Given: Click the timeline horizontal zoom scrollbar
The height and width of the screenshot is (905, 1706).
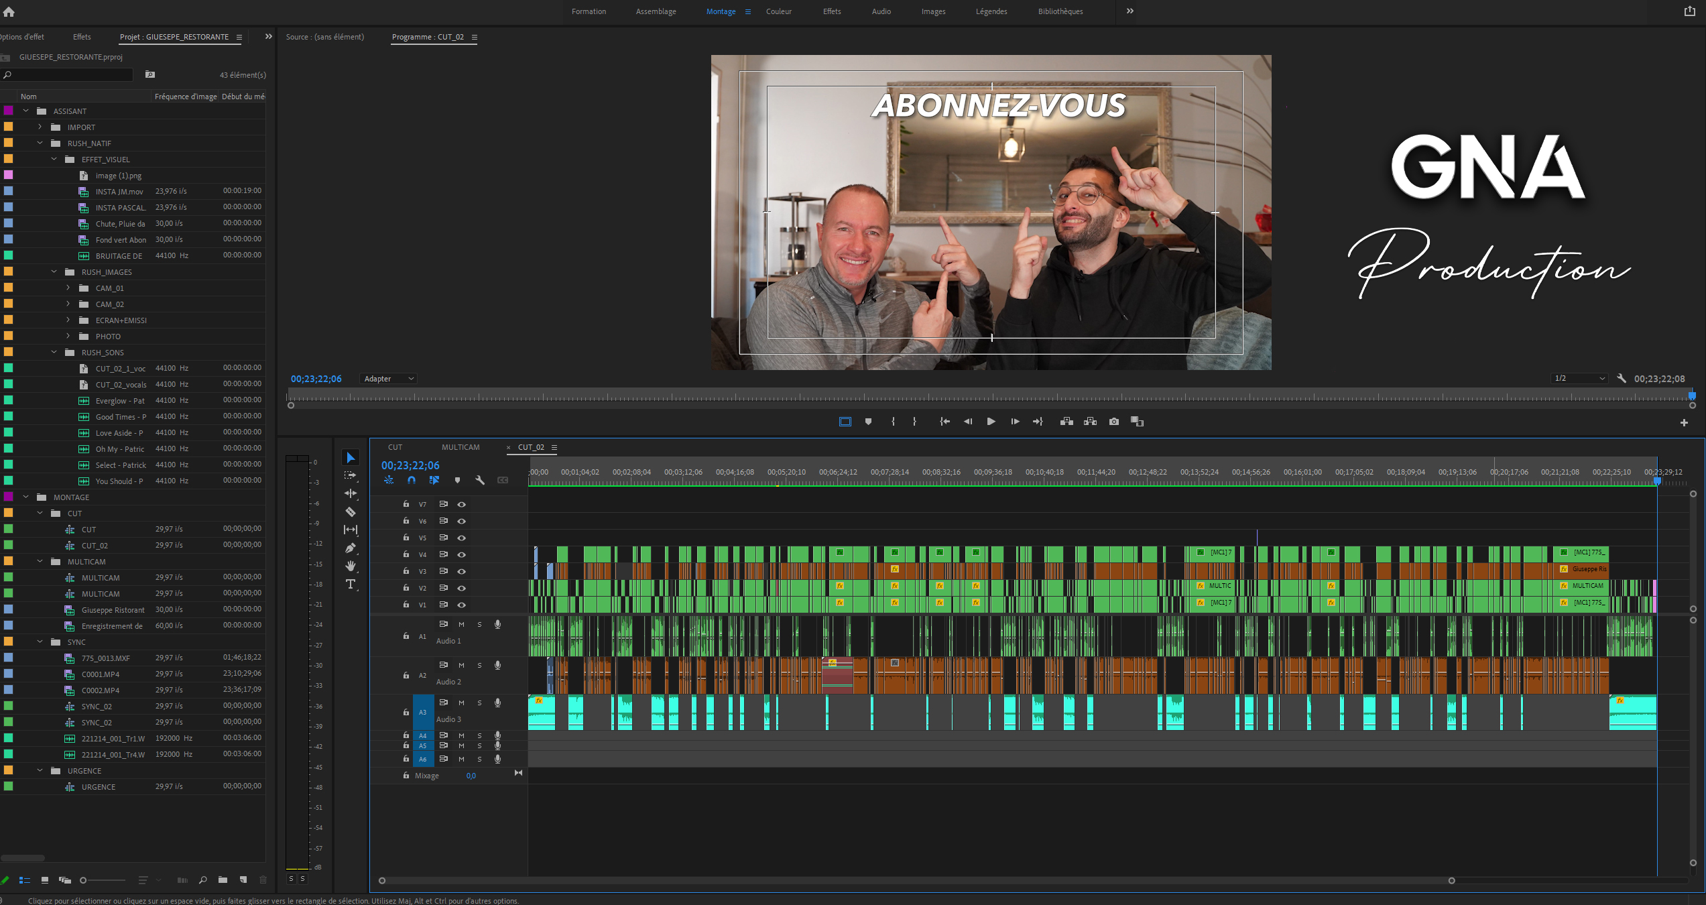Looking at the screenshot, I should [x=916, y=881].
